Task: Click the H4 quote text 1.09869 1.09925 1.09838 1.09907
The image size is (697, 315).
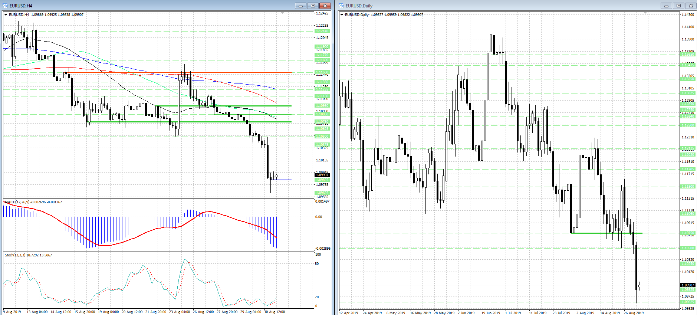Action: [x=57, y=15]
